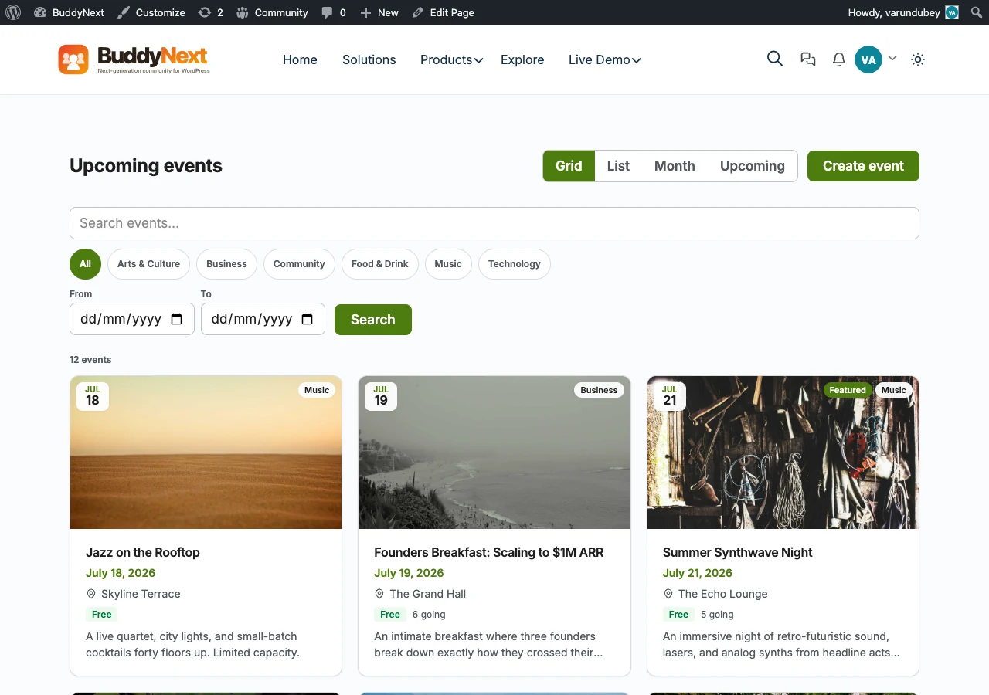Open the notifications bell icon
The width and height of the screenshot is (989, 695).
[x=838, y=59]
